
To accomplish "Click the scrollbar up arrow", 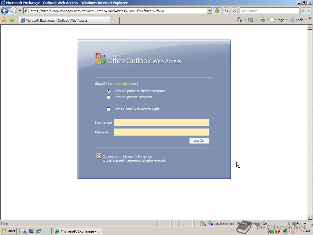I will click(x=310, y=27).
